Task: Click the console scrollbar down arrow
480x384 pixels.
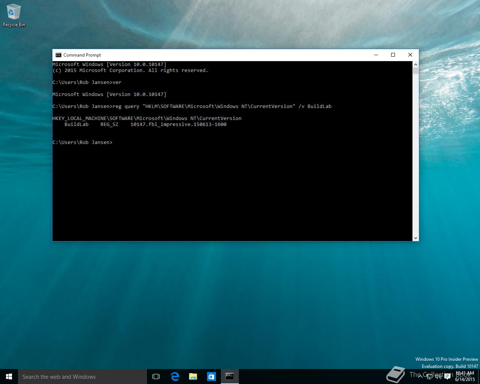Action: (x=415, y=238)
